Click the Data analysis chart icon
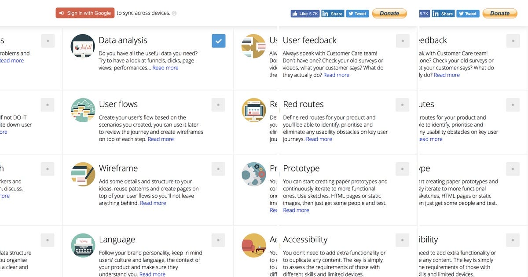Viewport: 528px width, 277px height. click(83, 46)
